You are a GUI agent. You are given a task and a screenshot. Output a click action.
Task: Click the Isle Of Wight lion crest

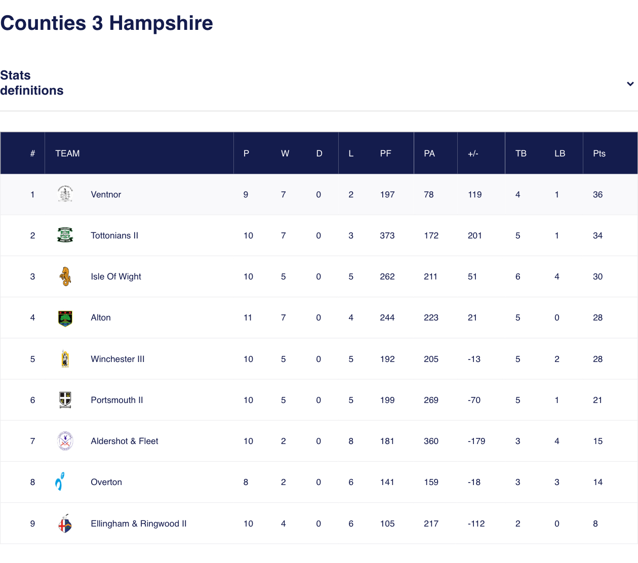pyautogui.click(x=65, y=276)
